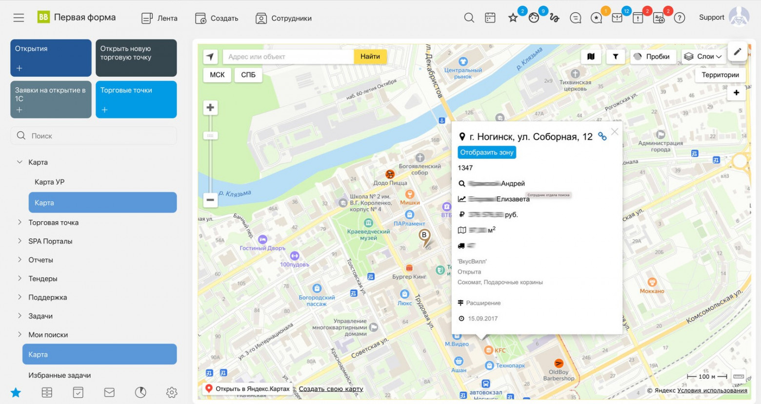This screenshot has width=761, height=404.
Task: Open the search icon in top bar
Action: [469, 18]
